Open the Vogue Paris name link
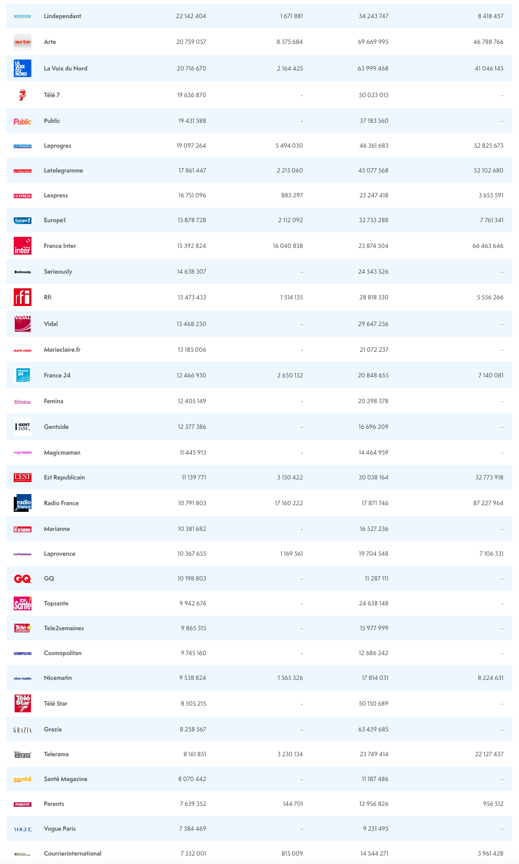Viewport: 519px width, 864px height. coord(60,829)
